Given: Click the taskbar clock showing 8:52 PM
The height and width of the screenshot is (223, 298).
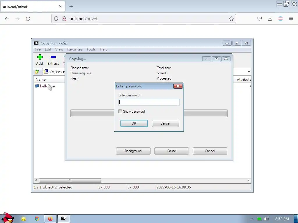Looking at the screenshot, I should pos(282,219).
